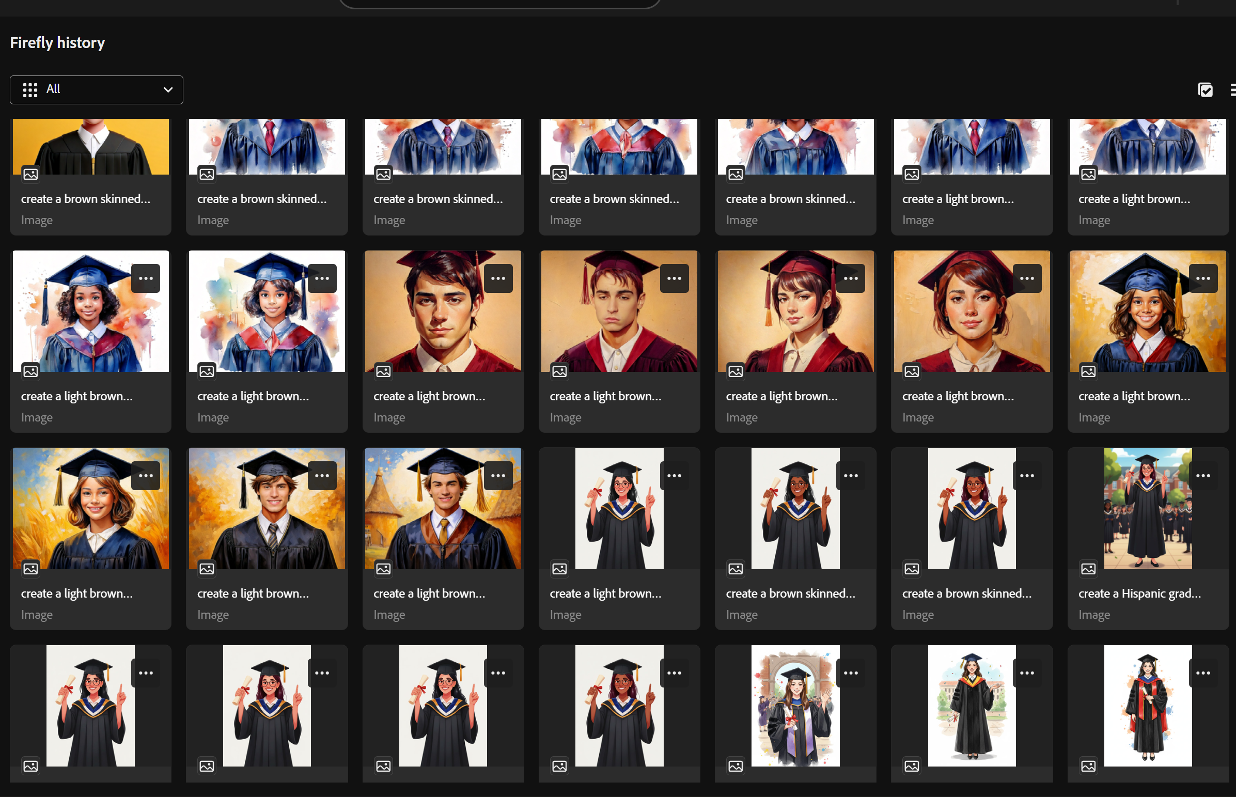
Task: Open the Hispanic grad image thumbnail
Action: (x=1148, y=508)
